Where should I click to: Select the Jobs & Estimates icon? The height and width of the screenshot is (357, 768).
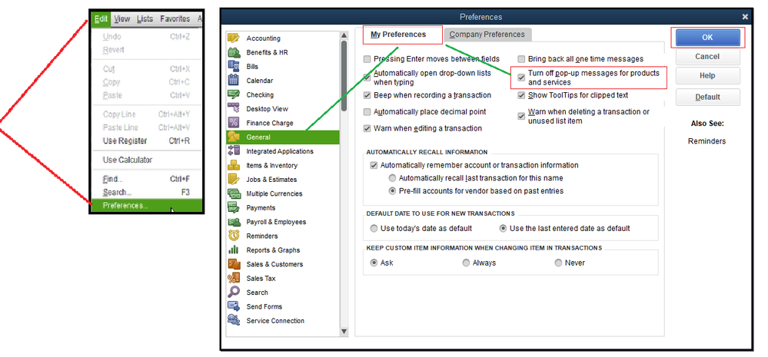234,180
